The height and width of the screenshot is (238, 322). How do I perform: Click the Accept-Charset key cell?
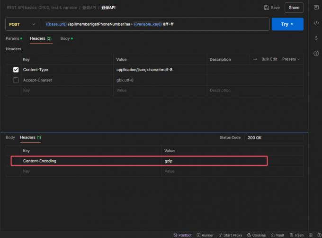[67, 80]
